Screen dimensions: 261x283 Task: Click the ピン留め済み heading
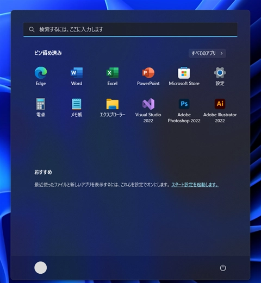click(x=48, y=53)
